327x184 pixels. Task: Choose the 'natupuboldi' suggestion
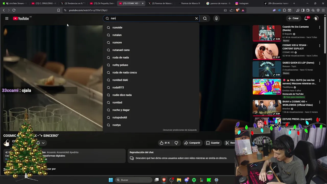[151, 118]
